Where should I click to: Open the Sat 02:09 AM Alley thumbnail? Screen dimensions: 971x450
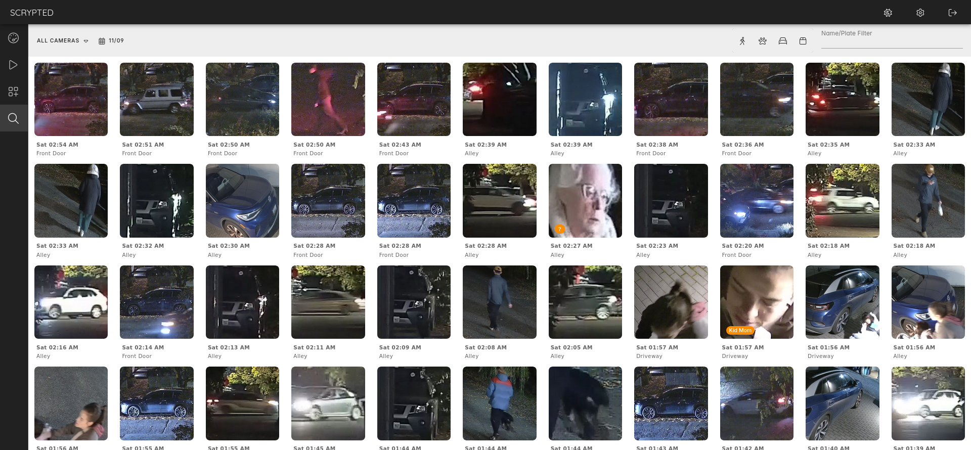(x=414, y=302)
